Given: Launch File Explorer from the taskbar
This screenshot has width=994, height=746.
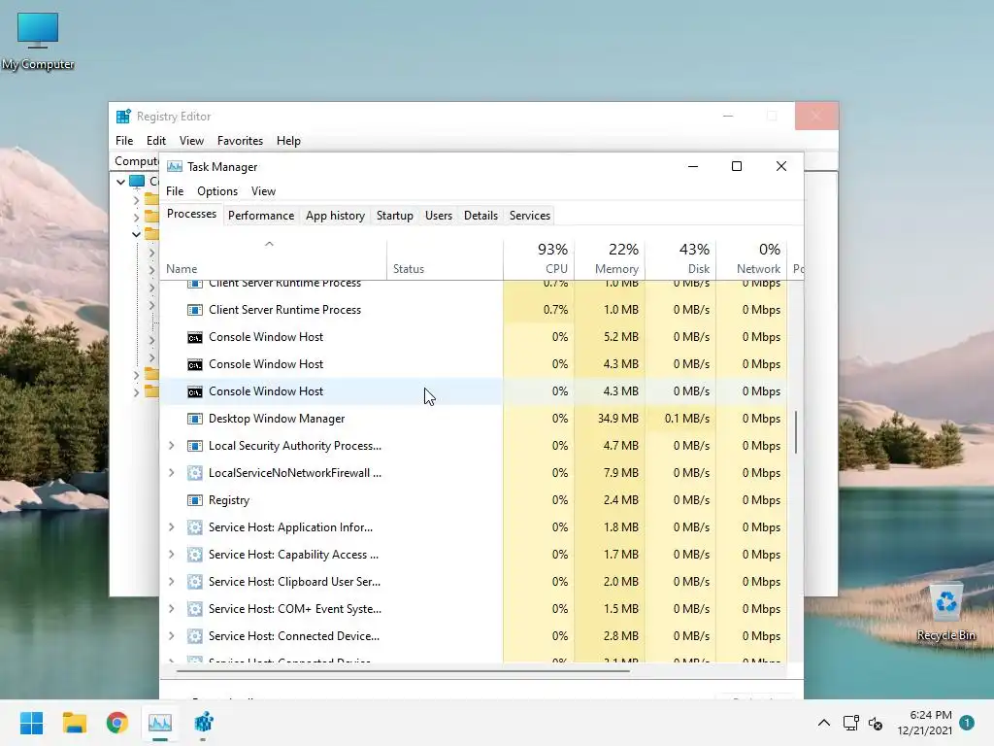Looking at the screenshot, I should [74, 723].
